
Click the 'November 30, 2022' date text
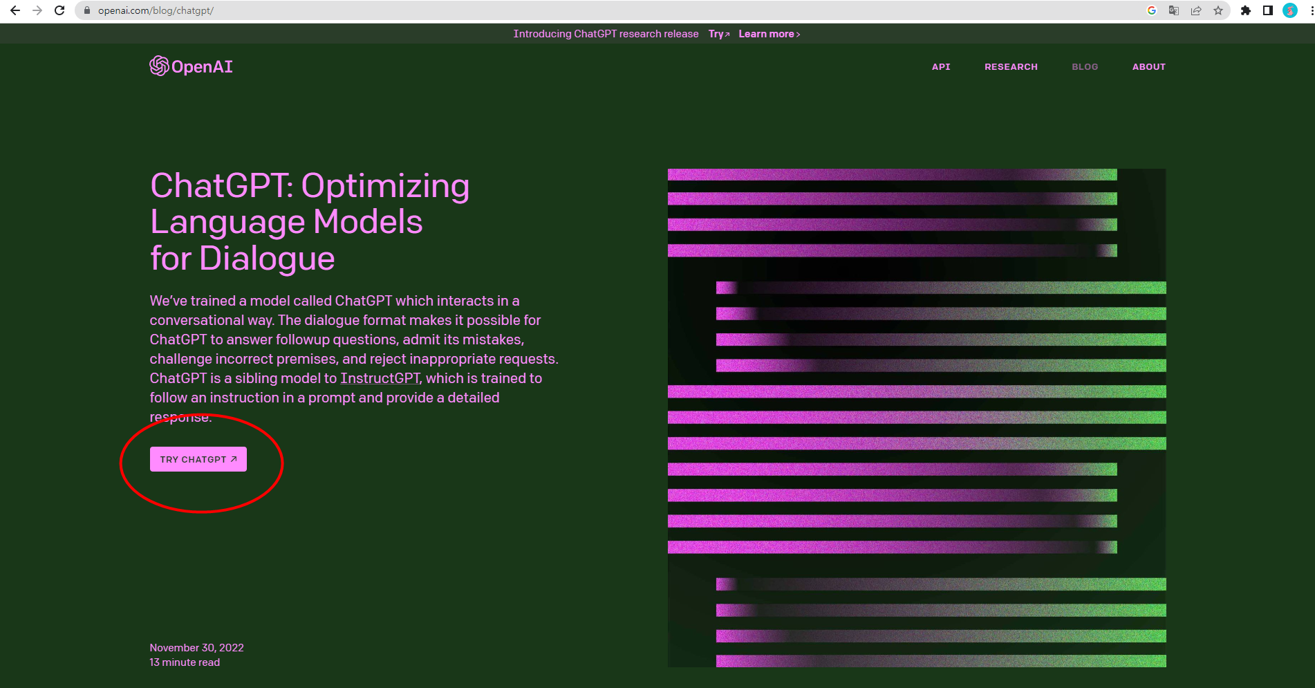coord(197,648)
